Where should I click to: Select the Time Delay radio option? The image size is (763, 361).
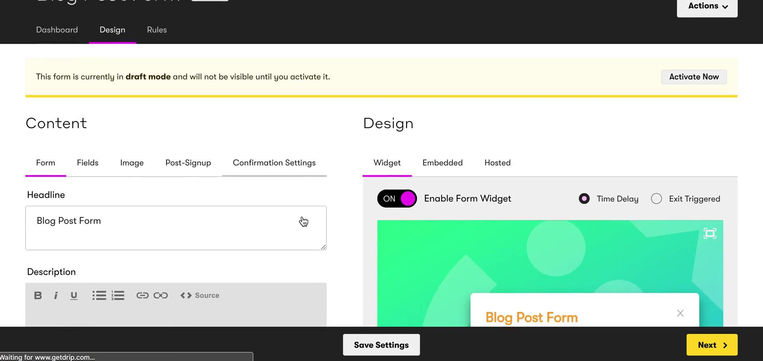pyautogui.click(x=584, y=199)
